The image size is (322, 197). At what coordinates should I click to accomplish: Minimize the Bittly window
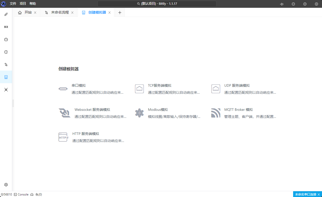pos(293,4)
